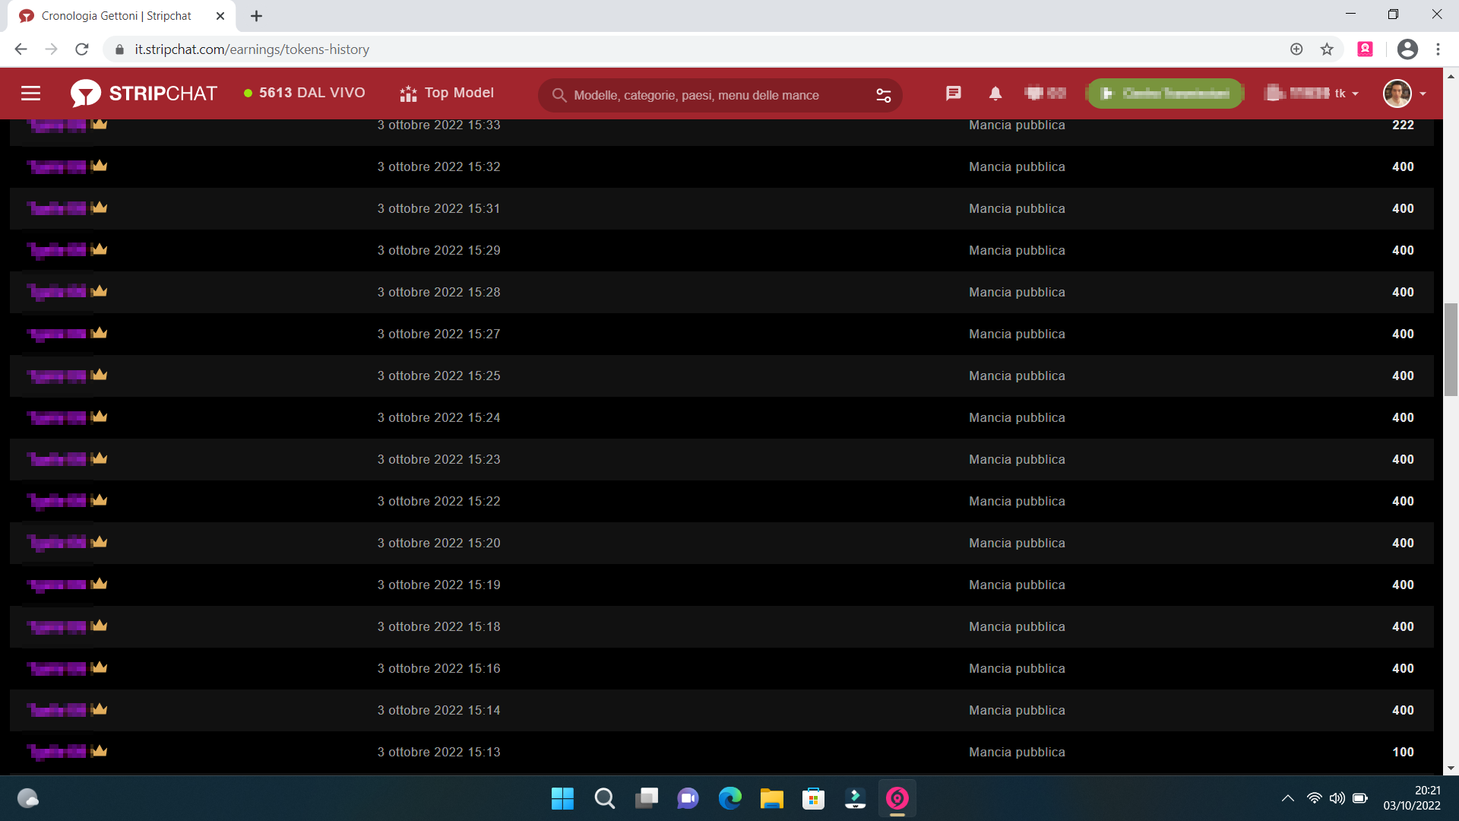Click the page vertical scrollbar thumb
Viewport: 1459px width, 821px height.
pos(1451,350)
